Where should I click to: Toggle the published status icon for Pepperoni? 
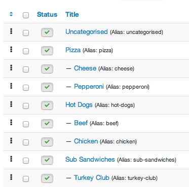(47, 87)
